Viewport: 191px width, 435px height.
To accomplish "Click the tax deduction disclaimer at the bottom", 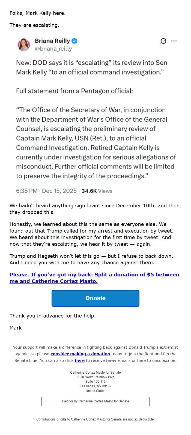I will coord(95,419).
